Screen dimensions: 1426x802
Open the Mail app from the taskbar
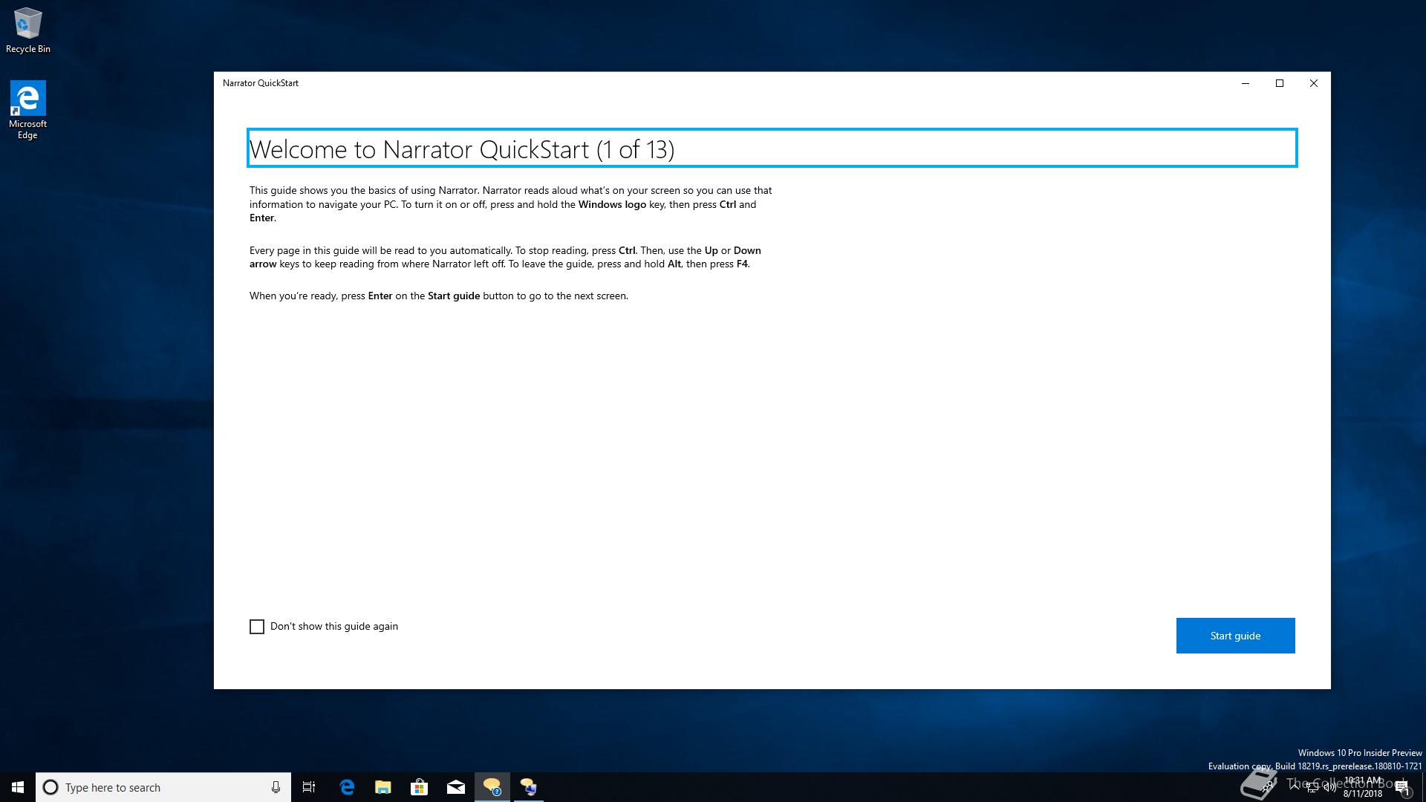point(456,787)
